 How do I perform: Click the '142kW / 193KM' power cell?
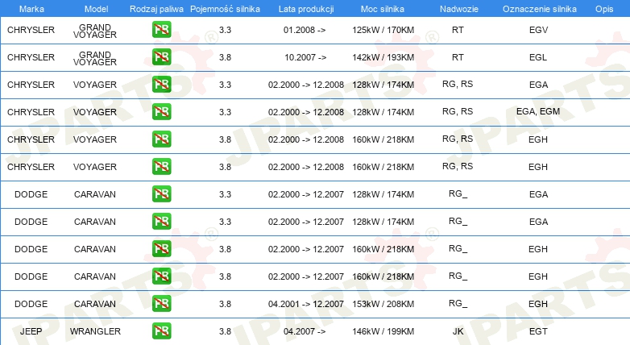click(383, 57)
